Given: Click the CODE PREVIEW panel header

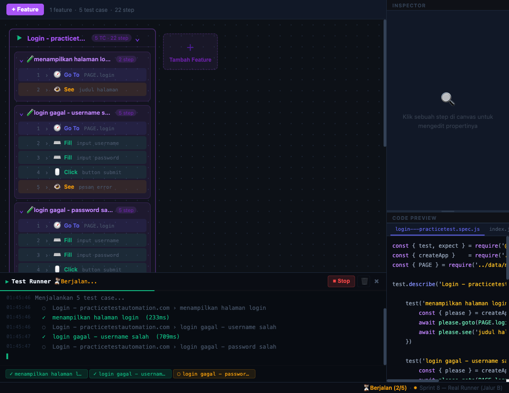Looking at the screenshot, I should click(414, 218).
